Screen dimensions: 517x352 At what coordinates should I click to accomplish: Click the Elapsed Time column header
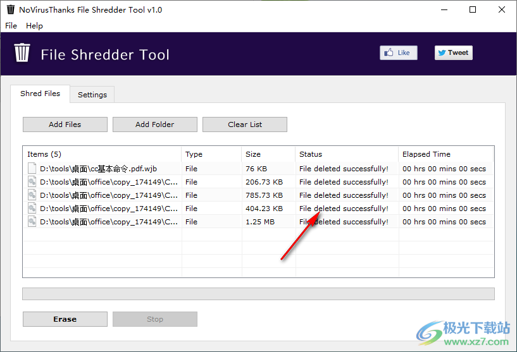tap(445, 154)
